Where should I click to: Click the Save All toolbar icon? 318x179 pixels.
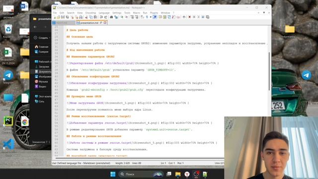[68, 17]
